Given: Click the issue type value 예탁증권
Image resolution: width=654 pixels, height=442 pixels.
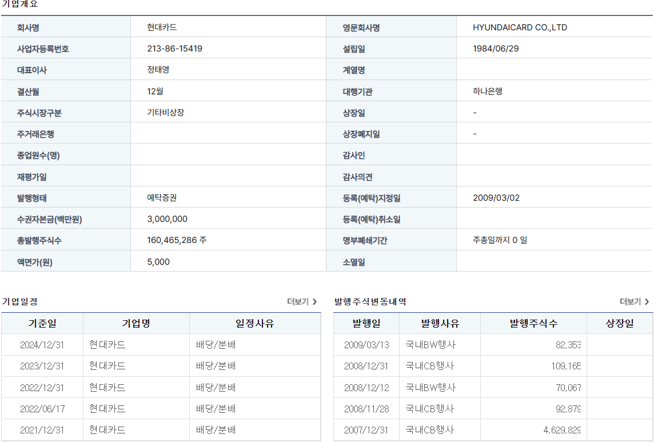Looking at the screenshot, I should pyautogui.click(x=162, y=197).
